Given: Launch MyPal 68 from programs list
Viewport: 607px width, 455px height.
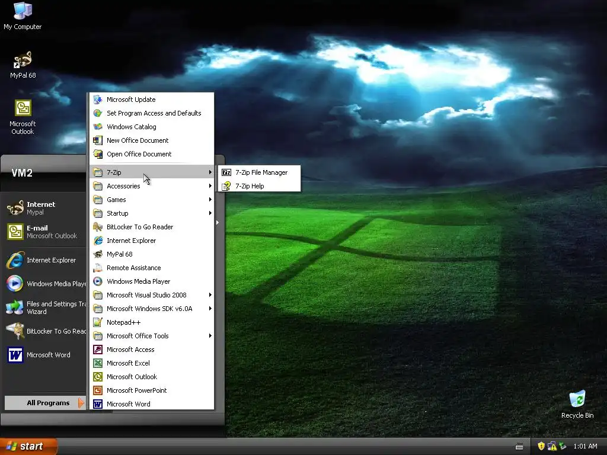Looking at the screenshot, I should click(152, 254).
